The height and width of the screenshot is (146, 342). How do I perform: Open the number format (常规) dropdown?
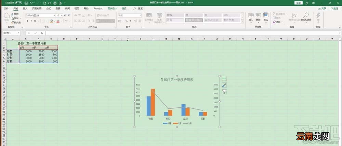click(x=140, y=15)
